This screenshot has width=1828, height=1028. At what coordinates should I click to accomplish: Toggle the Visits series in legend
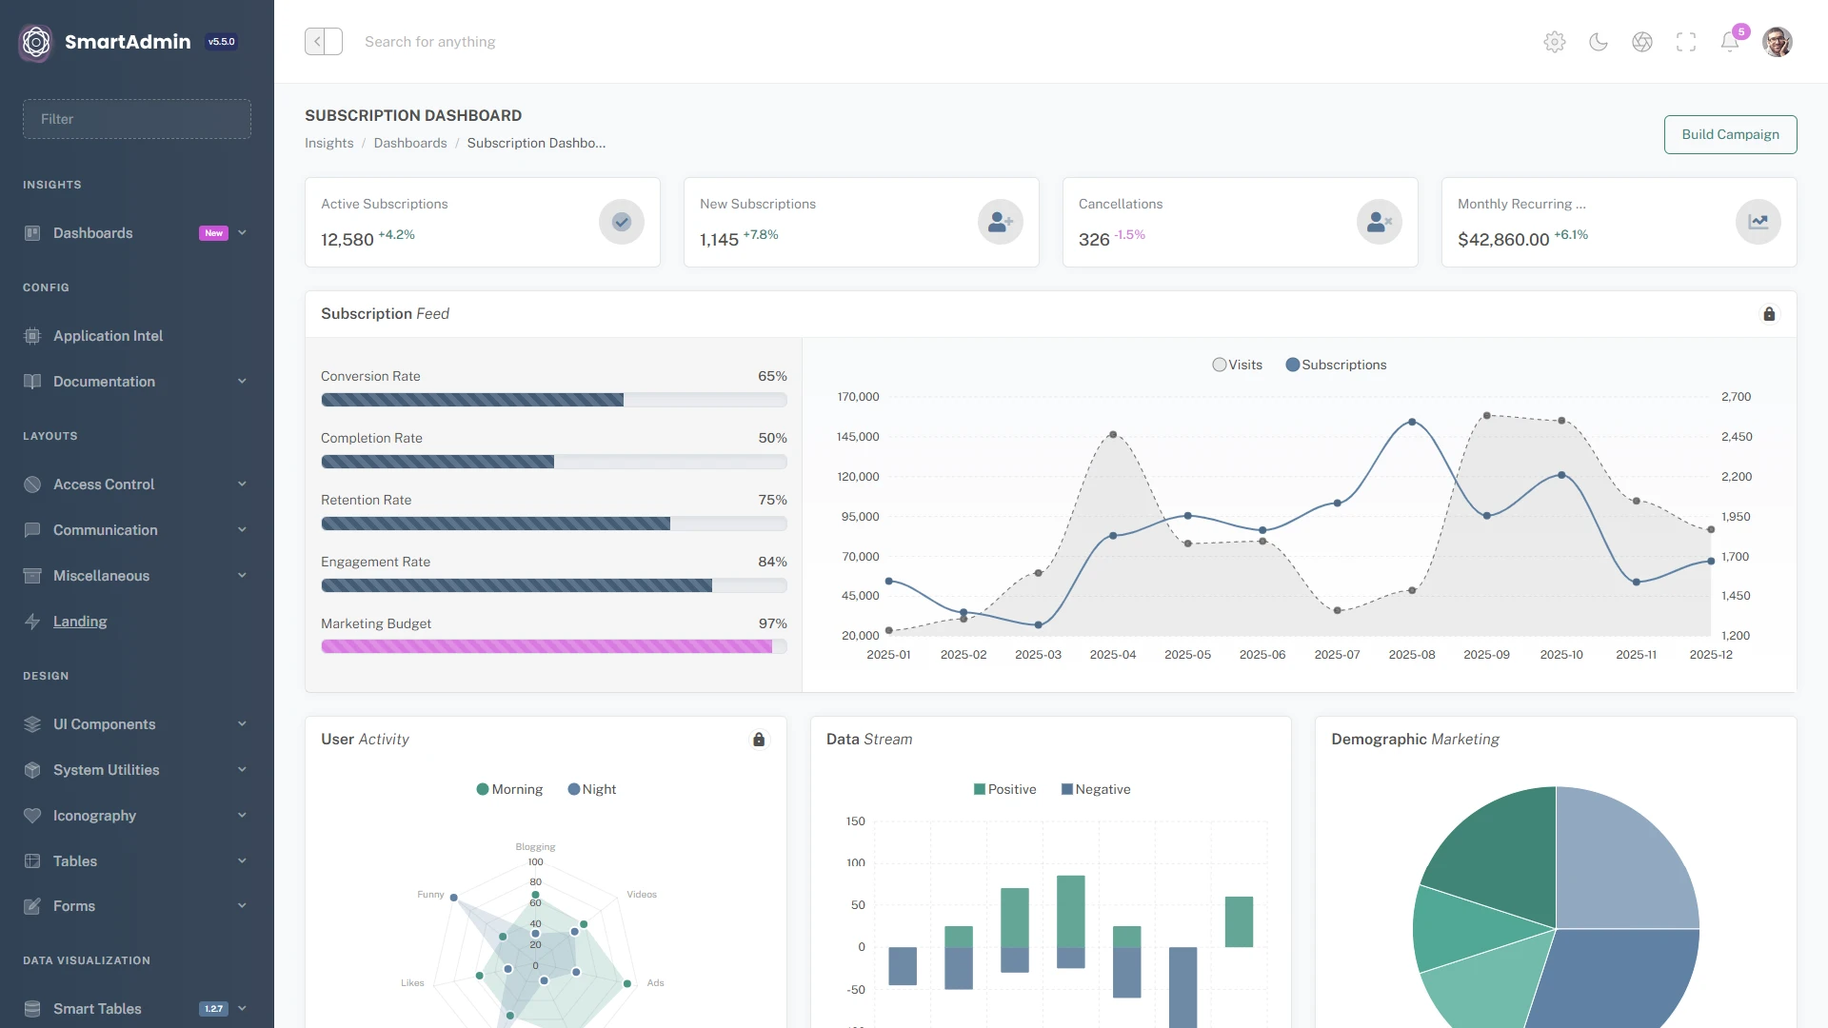tap(1237, 365)
